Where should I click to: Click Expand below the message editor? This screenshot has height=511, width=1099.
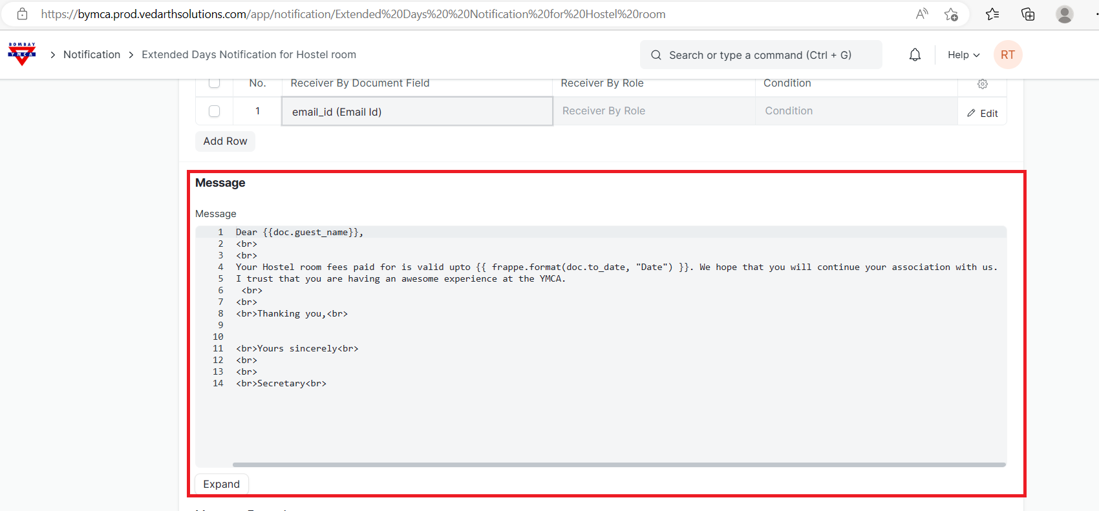(x=221, y=484)
